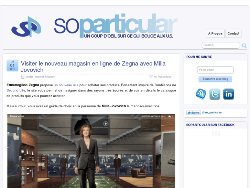The image size is (250, 188).
Task: Click Souscrire à ce blog button
Action: pyautogui.click(x=215, y=79)
